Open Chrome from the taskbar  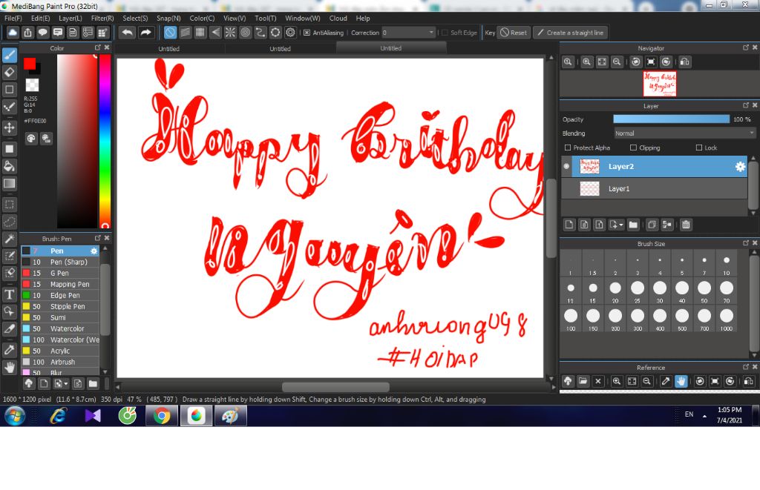(162, 415)
